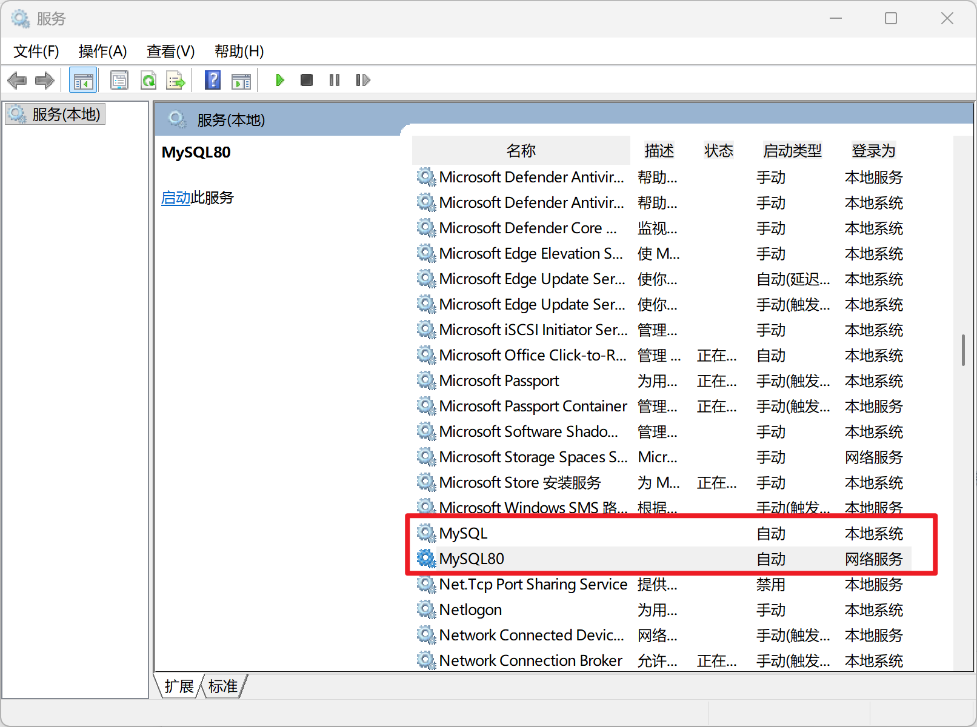Select Microsoft Edge Elevation S... service
977x727 pixels.
point(531,253)
